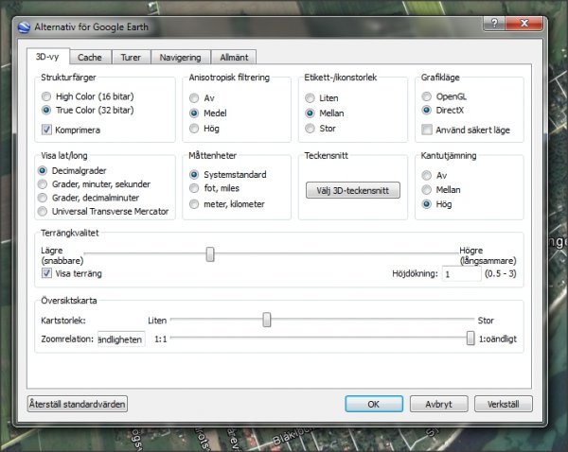
Task: Select meter, kilometer units
Action: pyautogui.click(x=195, y=204)
